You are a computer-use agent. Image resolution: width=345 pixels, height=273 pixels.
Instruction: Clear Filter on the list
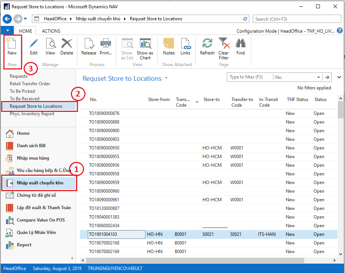(224, 49)
